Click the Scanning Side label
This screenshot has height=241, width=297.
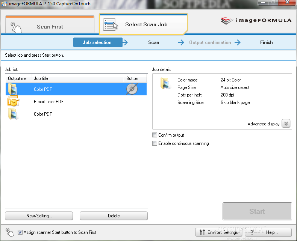[191, 102]
